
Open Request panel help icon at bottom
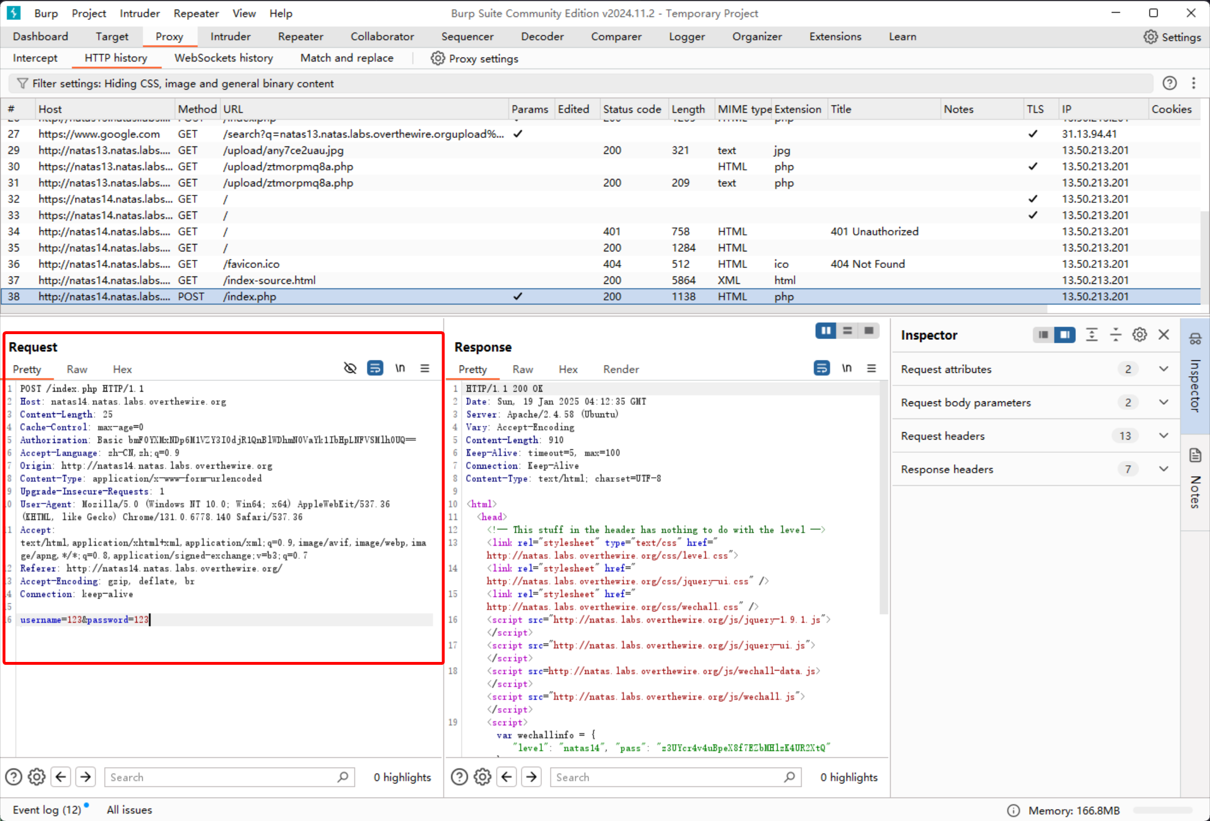point(14,777)
